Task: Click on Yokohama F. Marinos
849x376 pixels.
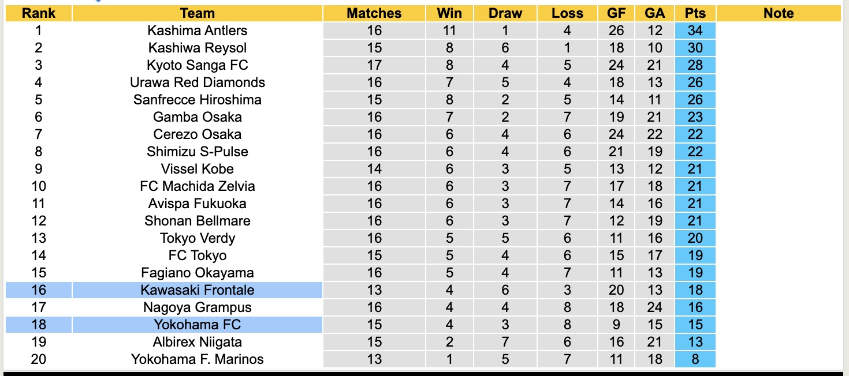Action: coord(197,359)
